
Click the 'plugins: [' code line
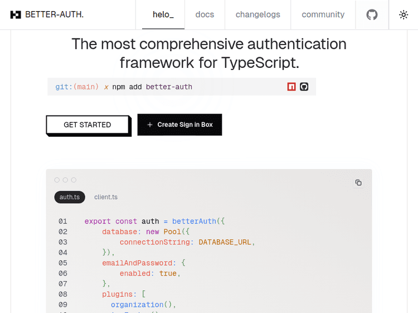pyautogui.click(x=124, y=294)
